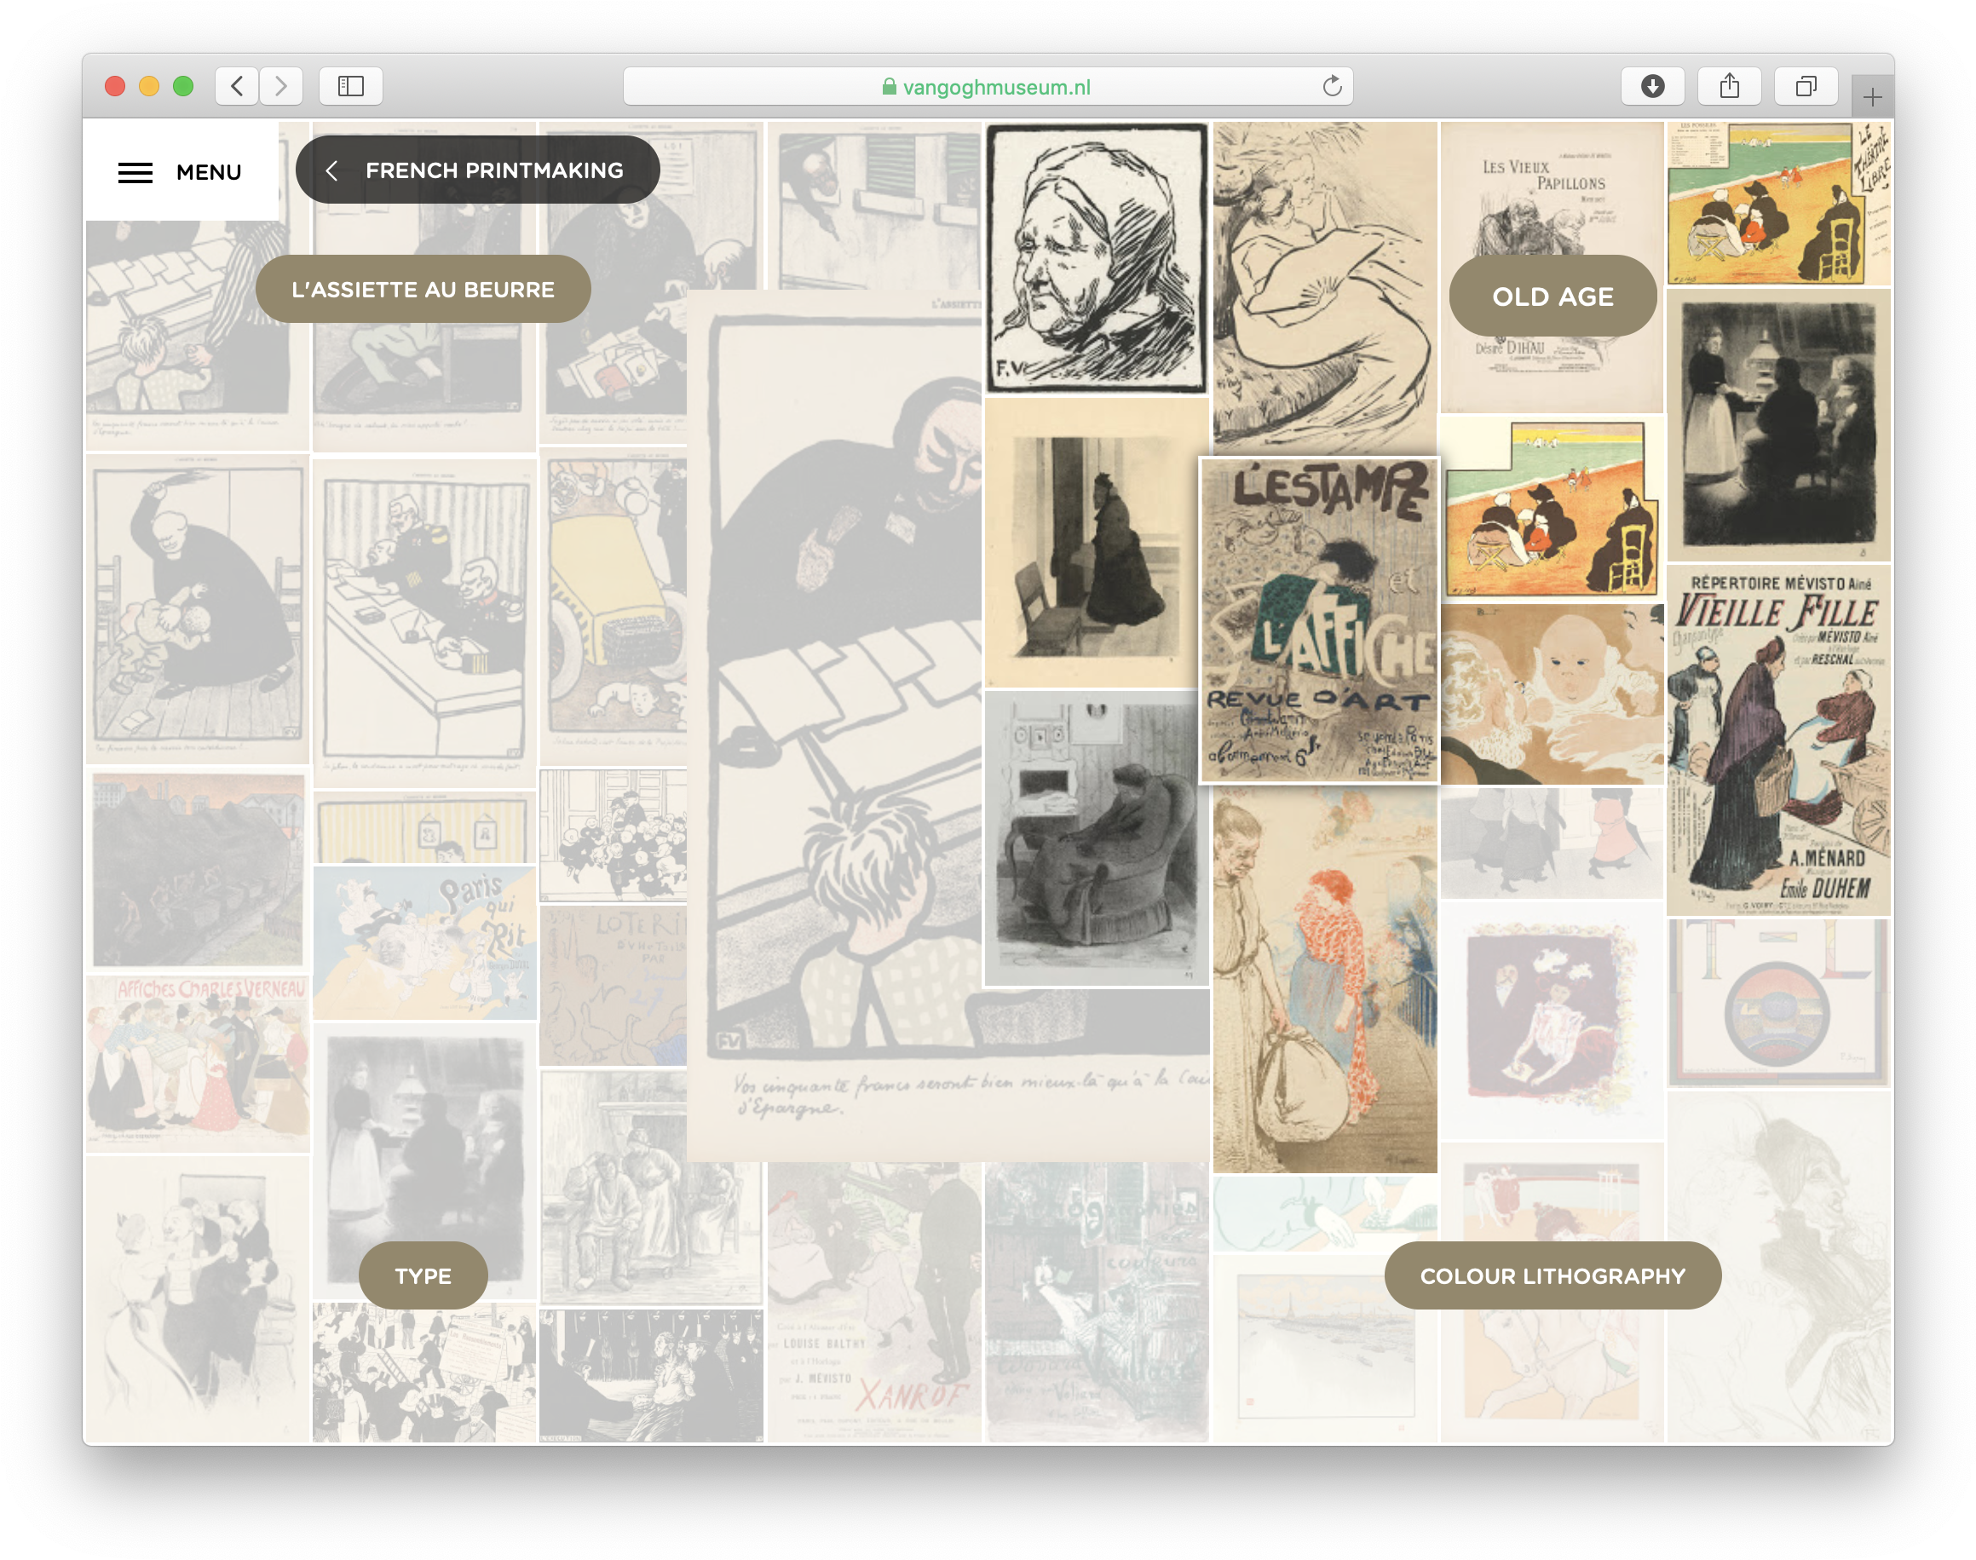
Task: Show all tabs overview icon
Action: click(x=1806, y=87)
